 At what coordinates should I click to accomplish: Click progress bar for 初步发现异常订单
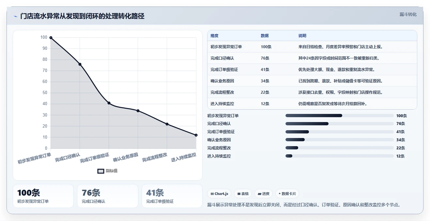tap(340, 116)
